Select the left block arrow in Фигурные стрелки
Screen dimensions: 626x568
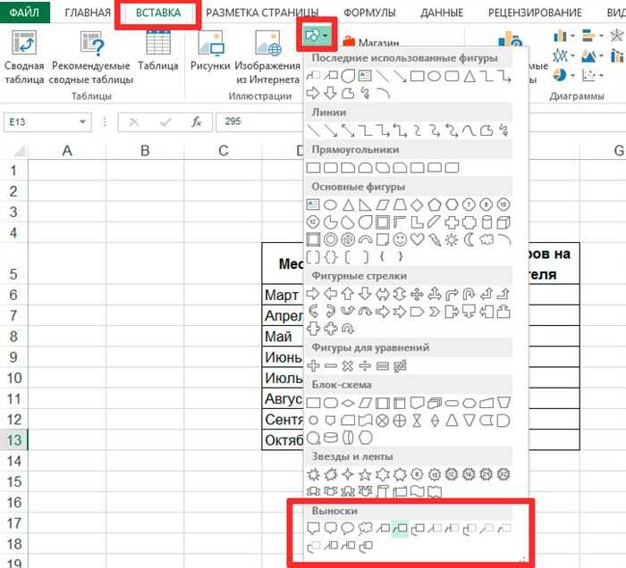330,294
